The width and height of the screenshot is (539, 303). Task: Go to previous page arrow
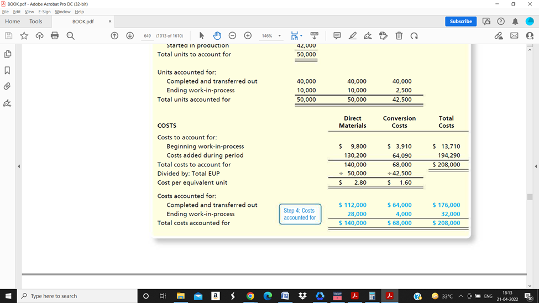114,36
